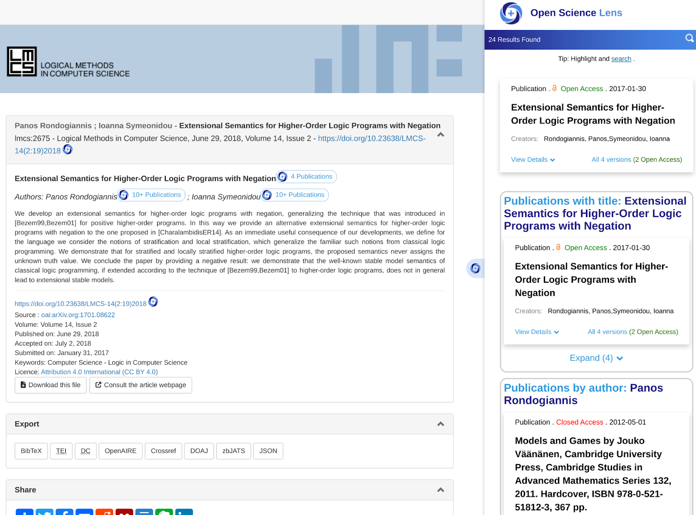The image size is (696, 515).
Task: Click lens icon after DOI in header
Action: [67, 150]
